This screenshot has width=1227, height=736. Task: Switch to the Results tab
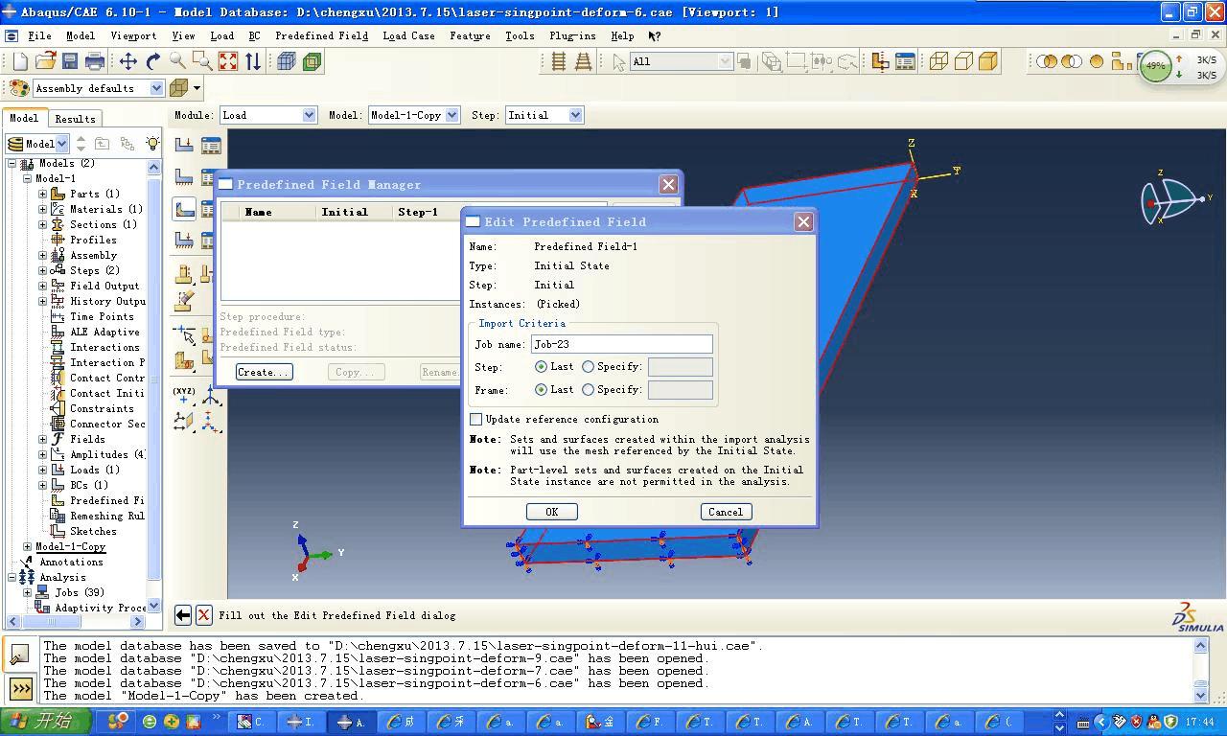[x=75, y=119]
